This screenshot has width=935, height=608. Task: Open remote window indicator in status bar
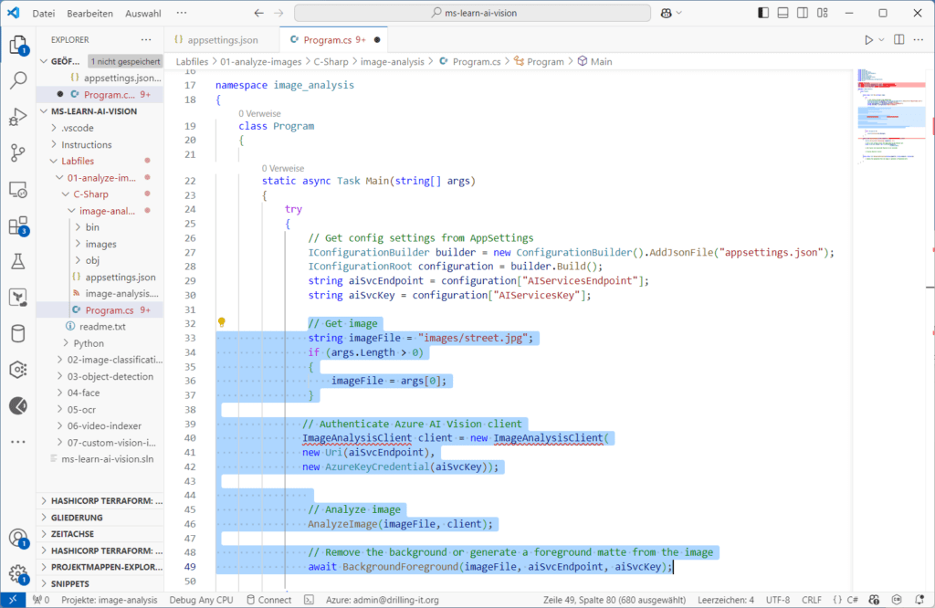coord(13,600)
